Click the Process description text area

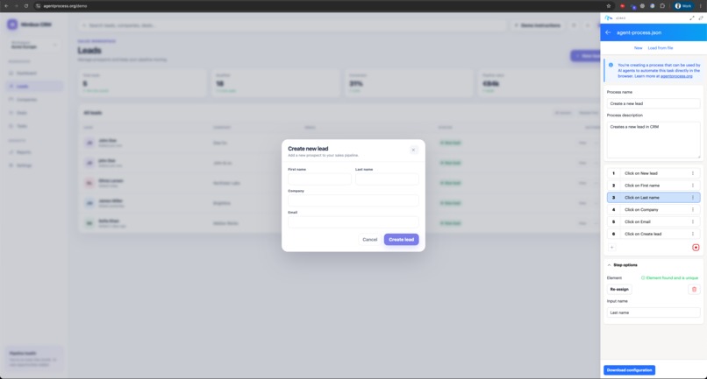(653, 140)
